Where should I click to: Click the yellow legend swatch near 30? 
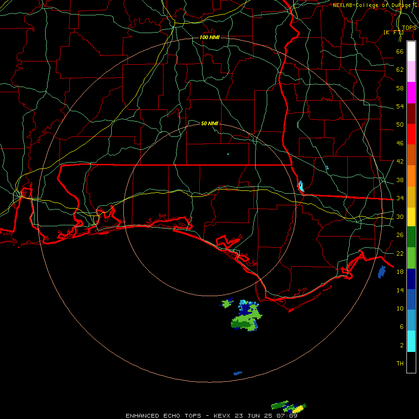point(411,217)
